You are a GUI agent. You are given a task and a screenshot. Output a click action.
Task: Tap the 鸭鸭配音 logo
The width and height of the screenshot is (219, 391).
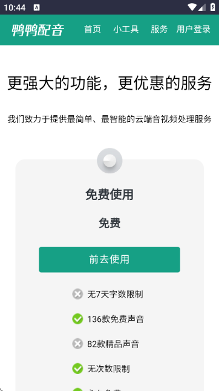pyautogui.click(x=38, y=30)
